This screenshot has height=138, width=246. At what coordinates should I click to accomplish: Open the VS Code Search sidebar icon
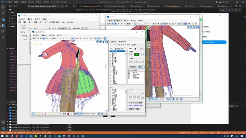click(x=3, y=13)
